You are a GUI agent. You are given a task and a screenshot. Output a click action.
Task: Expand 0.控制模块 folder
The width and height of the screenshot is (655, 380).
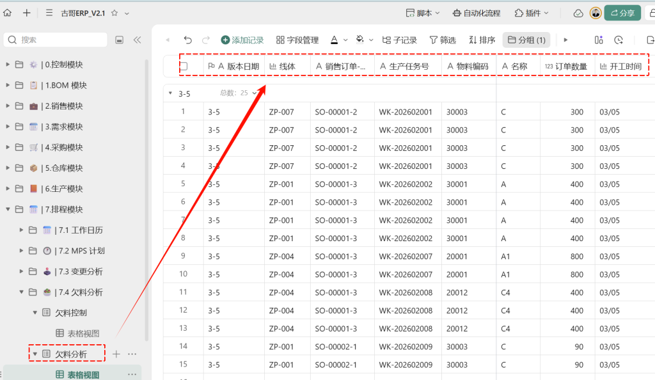click(x=8, y=65)
